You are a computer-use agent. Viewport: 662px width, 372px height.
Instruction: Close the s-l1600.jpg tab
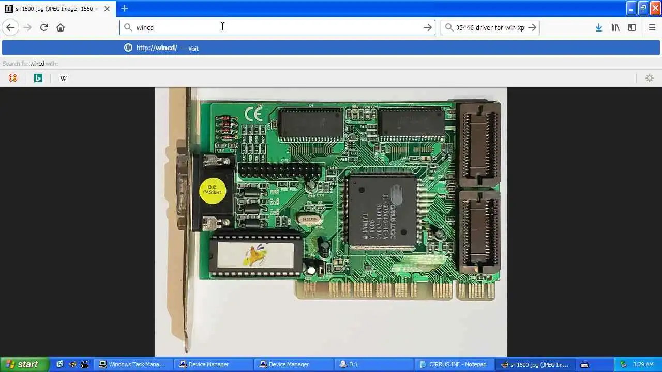(x=107, y=9)
